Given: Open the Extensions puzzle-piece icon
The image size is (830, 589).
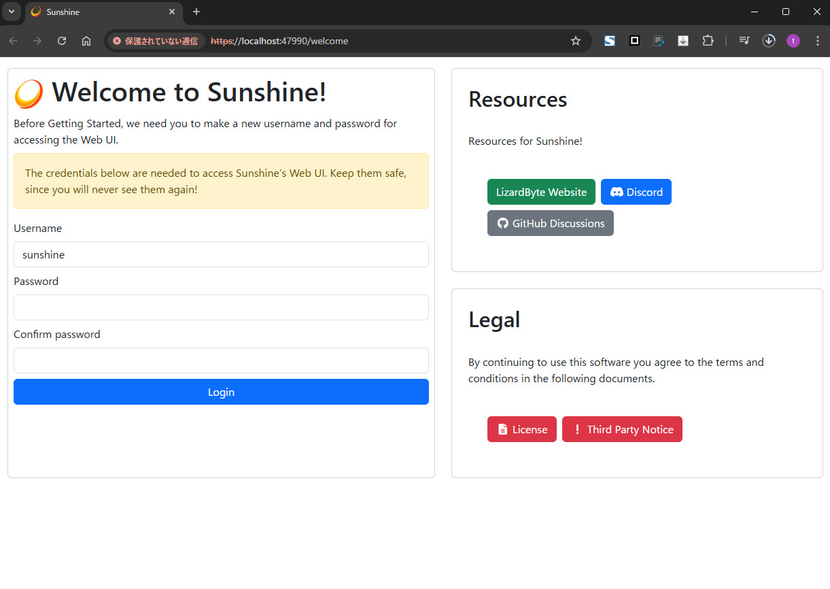Looking at the screenshot, I should point(708,41).
